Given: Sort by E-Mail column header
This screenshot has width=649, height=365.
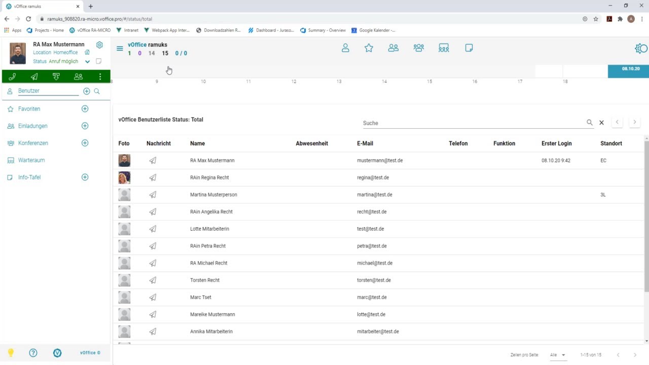Looking at the screenshot, I should pyautogui.click(x=365, y=143).
